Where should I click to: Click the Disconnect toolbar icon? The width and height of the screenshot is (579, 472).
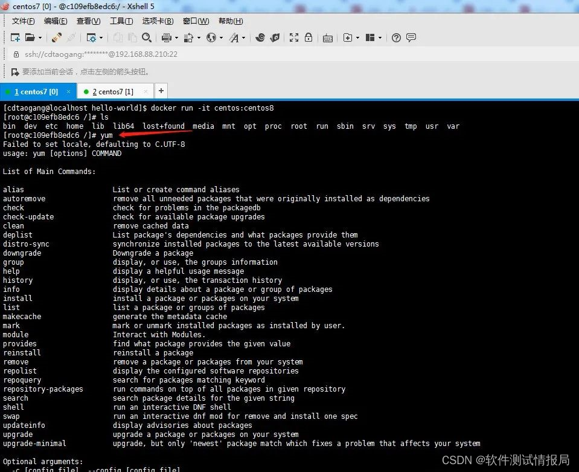(72, 37)
